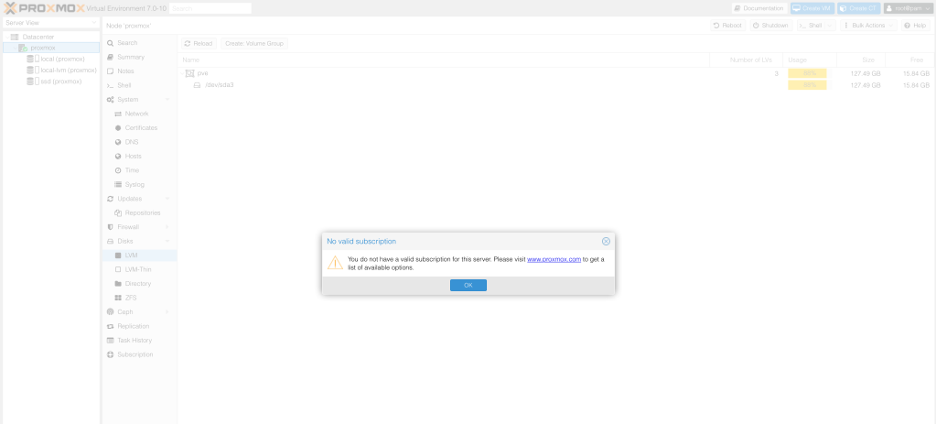The image size is (936, 424).
Task: Click the header search input field
Action: coord(210,8)
